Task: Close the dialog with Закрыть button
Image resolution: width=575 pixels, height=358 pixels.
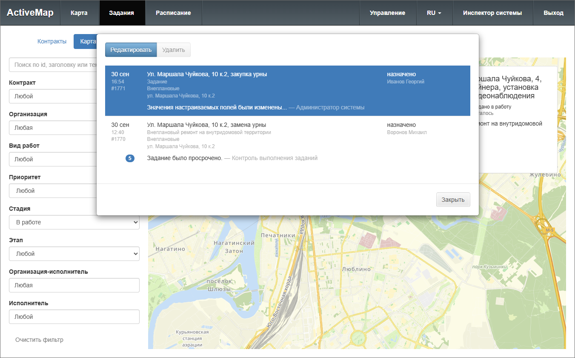Action: [453, 200]
